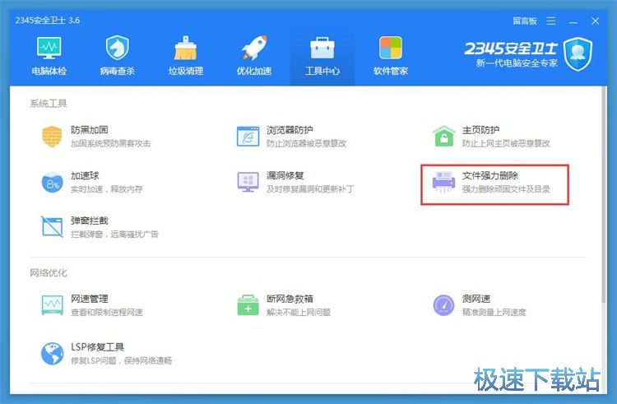
Task: Open 加速球 tool title
Action: pyautogui.click(x=85, y=175)
